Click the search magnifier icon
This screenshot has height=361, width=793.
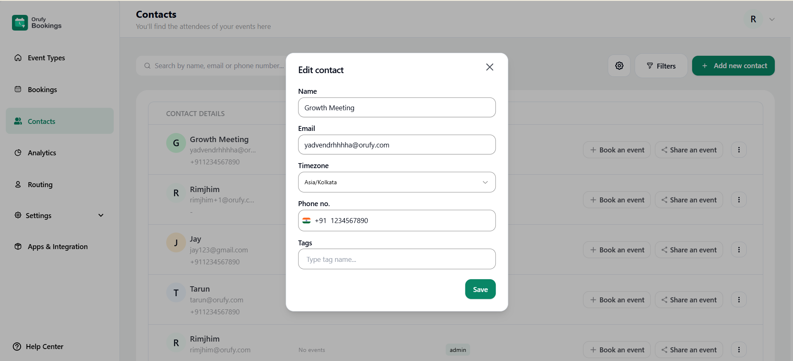[147, 66]
